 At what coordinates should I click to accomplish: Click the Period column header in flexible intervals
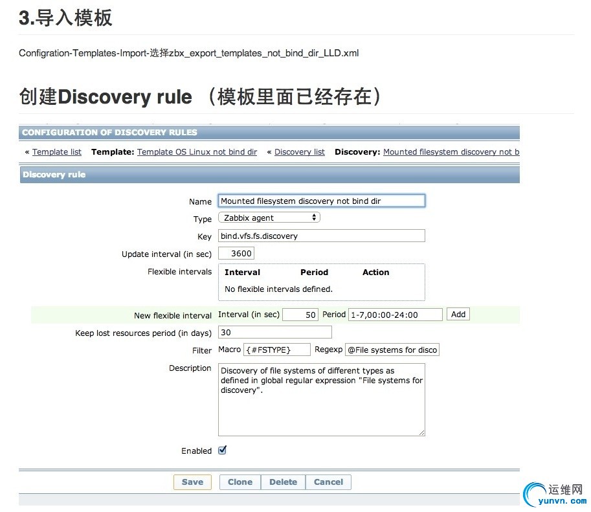point(314,273)
